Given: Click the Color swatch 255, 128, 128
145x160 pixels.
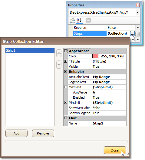Looking at the screenshot, I should pyautogui.click(x=95, y=56).
